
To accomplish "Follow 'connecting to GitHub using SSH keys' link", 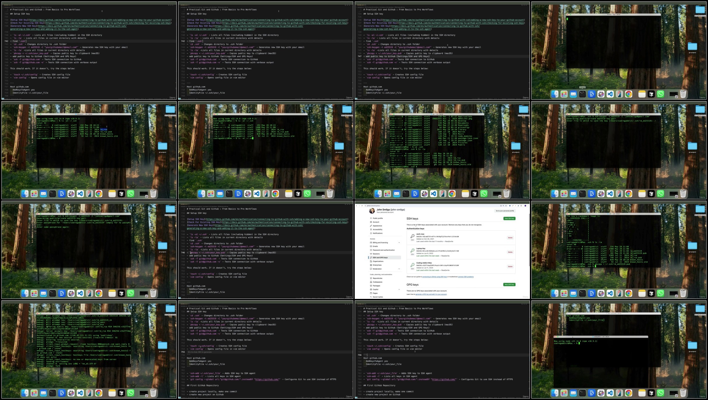I will coord(434,277).
